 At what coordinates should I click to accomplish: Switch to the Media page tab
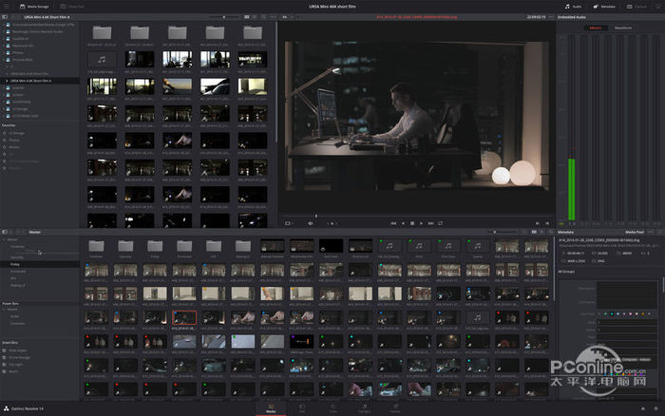271,408
